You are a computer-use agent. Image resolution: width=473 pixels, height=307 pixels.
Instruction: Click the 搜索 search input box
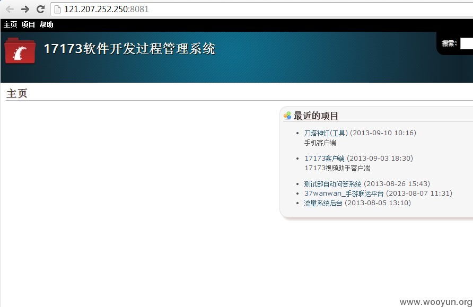tap(466, 43)
